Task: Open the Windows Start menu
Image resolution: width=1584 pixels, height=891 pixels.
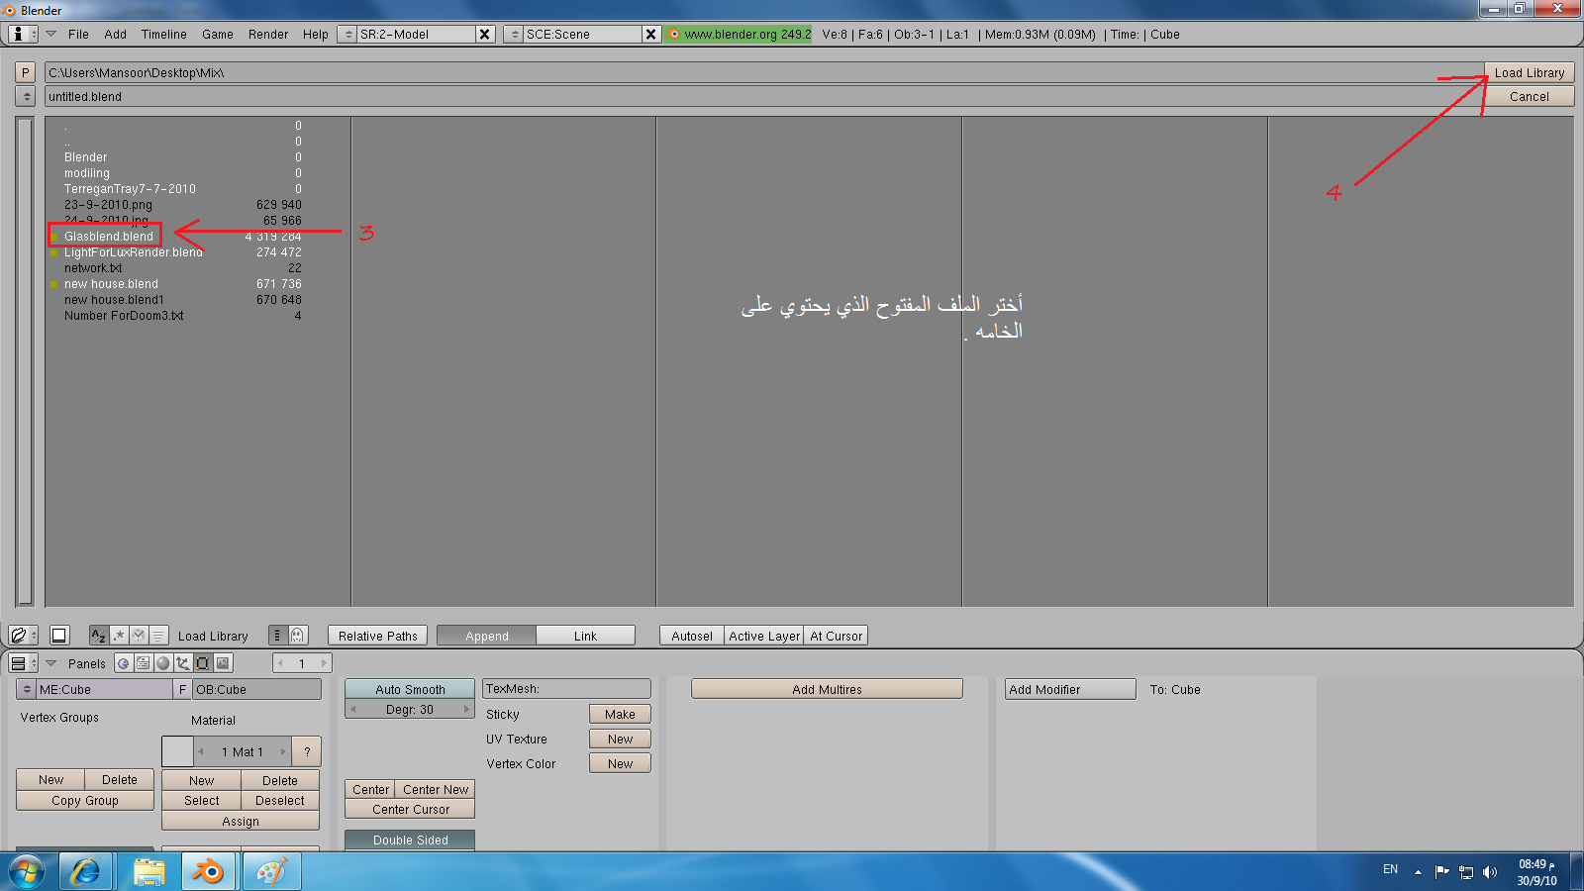Action: 27,872
